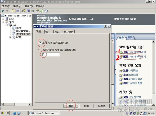This screenshot has height=116, width=156.
Task: Click the Forward arrow toolbar icon
Action: click(x=7, y=11)
